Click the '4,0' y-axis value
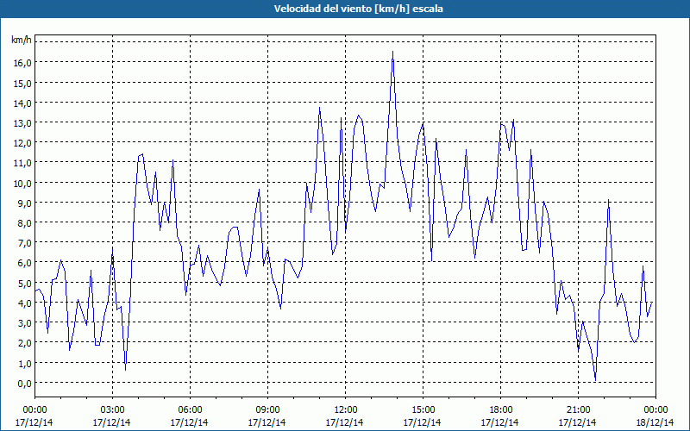 [x=24, y=303]
